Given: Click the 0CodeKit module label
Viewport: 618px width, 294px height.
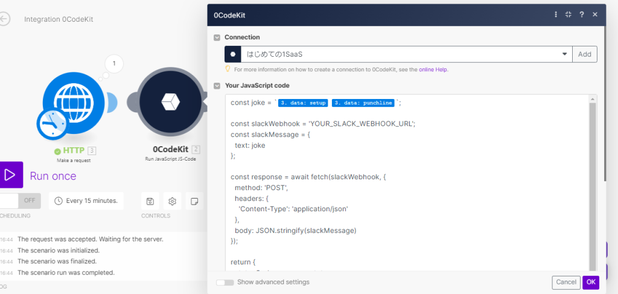Looking at the screenshot, I should tap(171, 150).
